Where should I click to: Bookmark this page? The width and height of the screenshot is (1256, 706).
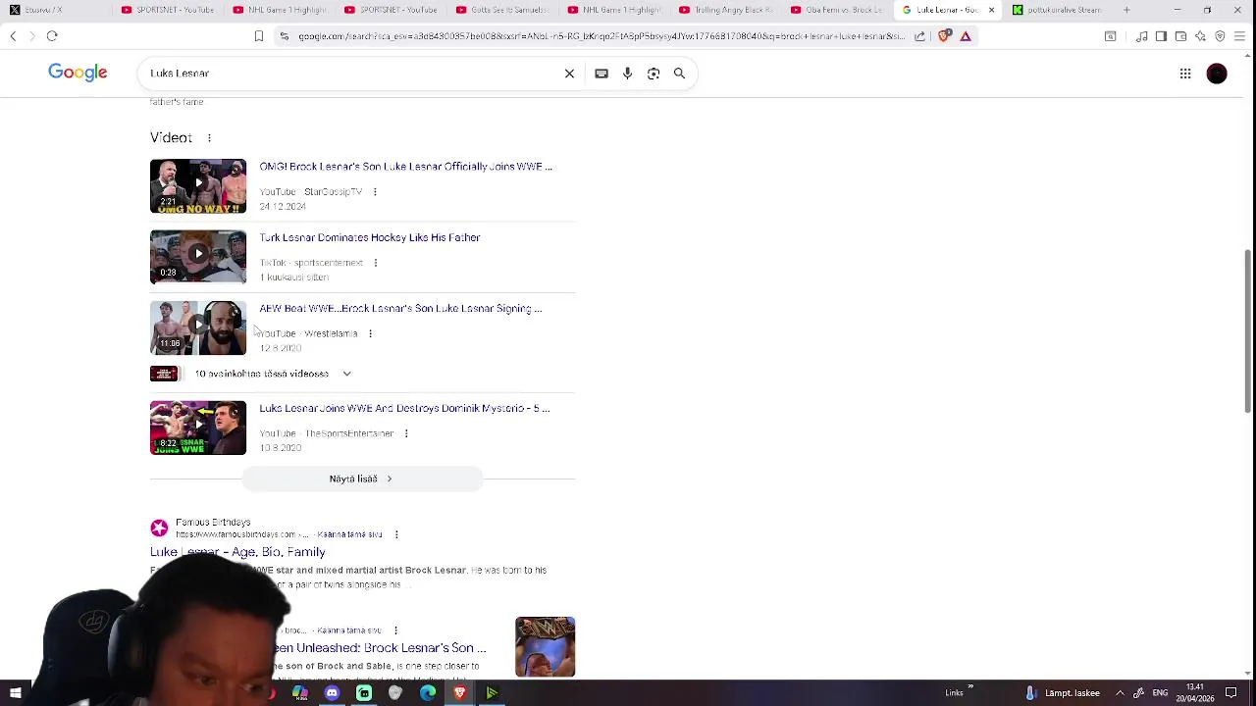pyautogui.click(x=259, y=36)
